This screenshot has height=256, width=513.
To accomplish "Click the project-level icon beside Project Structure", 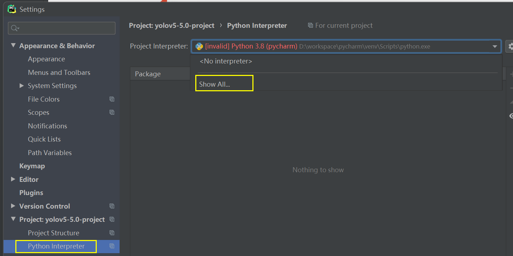I will tap(112, 233).
